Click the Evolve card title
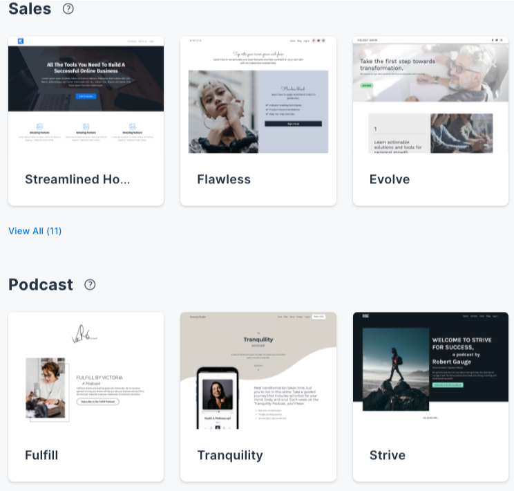 [x=390, y=180]
